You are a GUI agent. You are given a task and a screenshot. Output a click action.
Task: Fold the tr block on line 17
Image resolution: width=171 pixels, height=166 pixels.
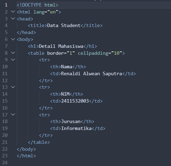[13, 114]
